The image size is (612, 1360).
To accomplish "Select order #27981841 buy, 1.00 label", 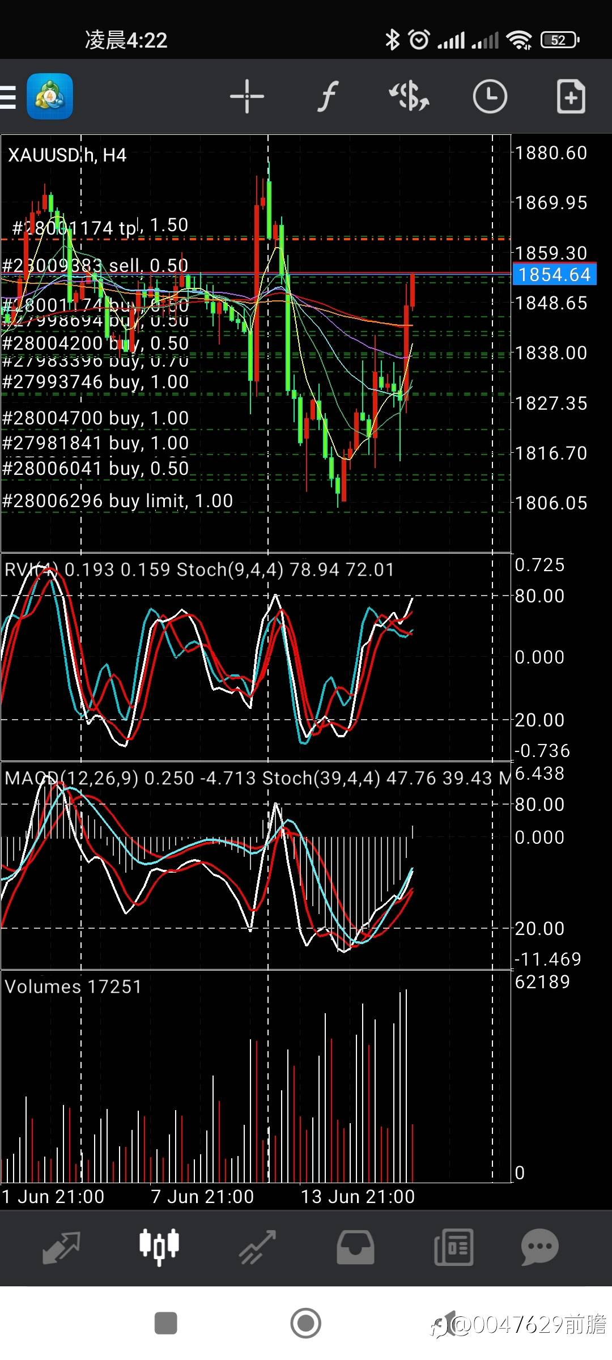I will point(95,443).
